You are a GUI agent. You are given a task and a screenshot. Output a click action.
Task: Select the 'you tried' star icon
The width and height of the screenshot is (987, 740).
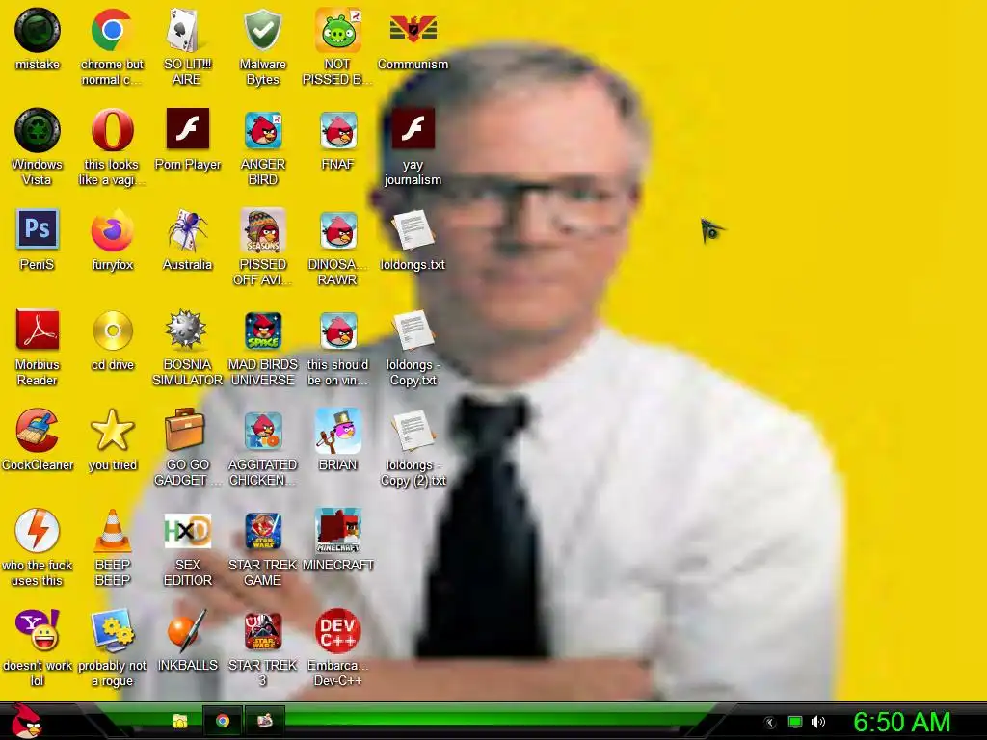pos(113,431)
